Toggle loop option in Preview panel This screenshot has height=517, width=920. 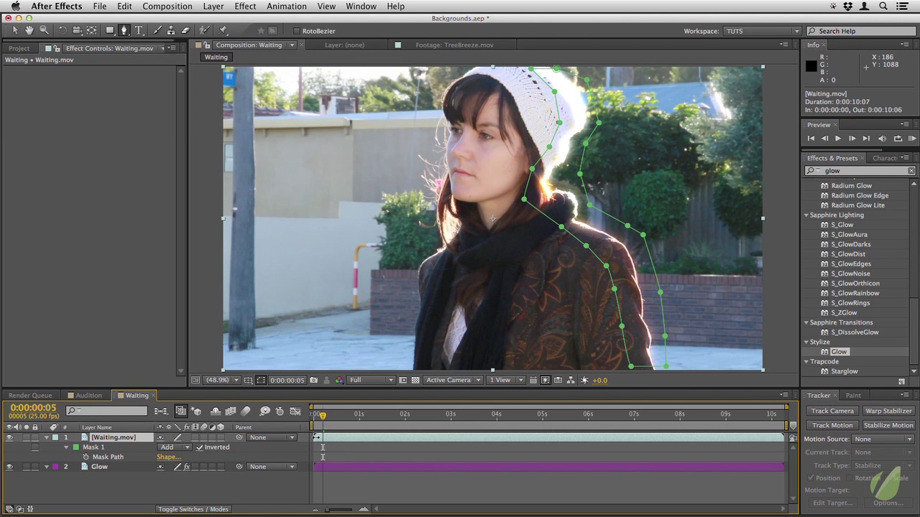pyautogui.click(x=898, y=138)
